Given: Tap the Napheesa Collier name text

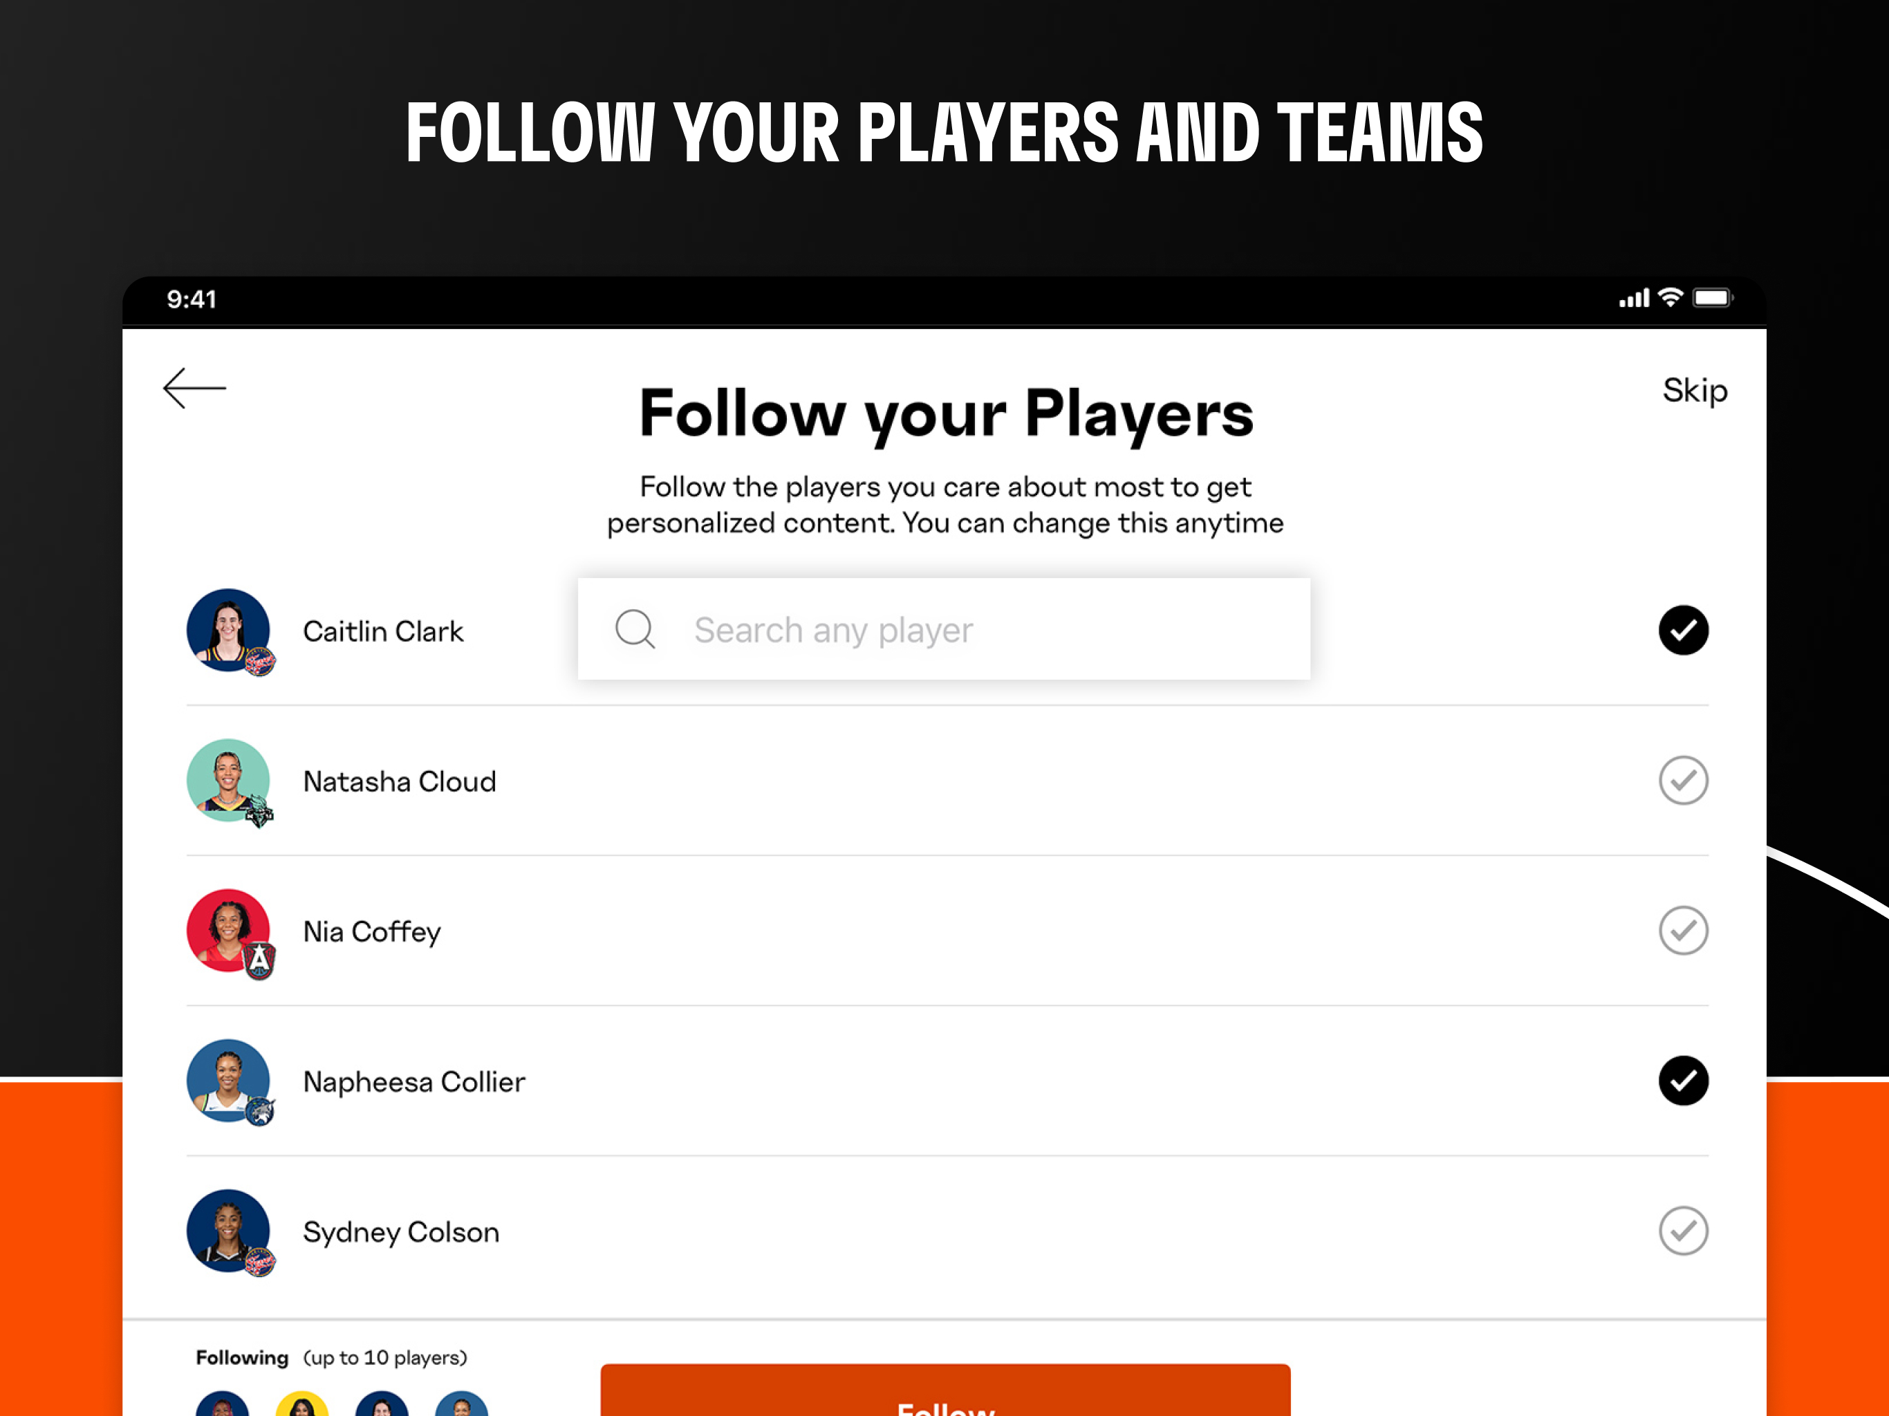Looking at the screenshot, I should pos(414,1082).
